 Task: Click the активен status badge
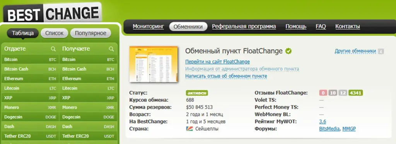(x=197, y=93)
